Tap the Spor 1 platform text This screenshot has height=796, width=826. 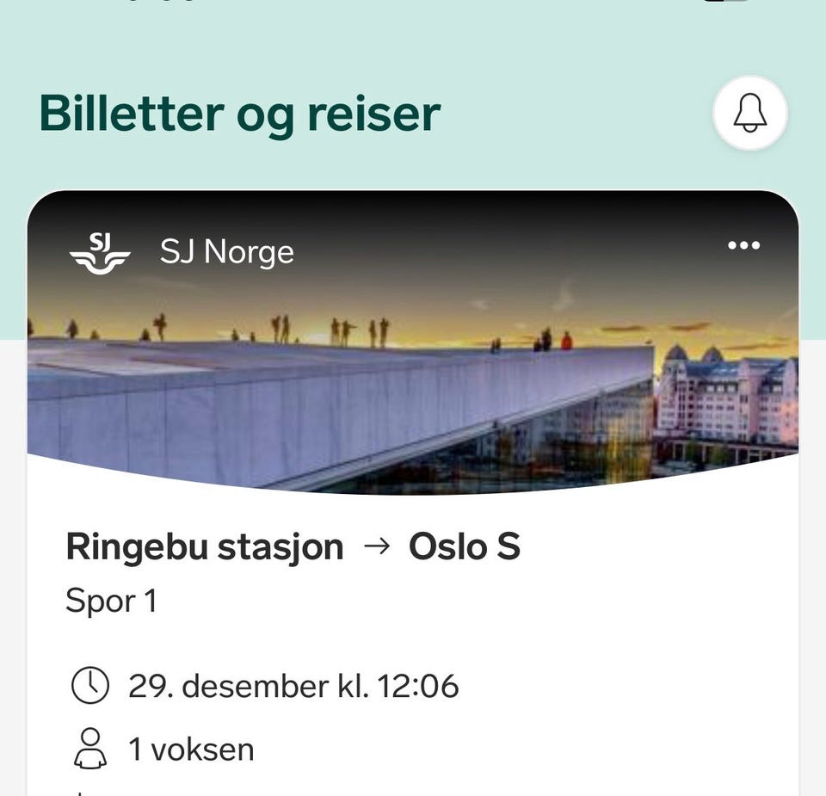coord(111,601)
